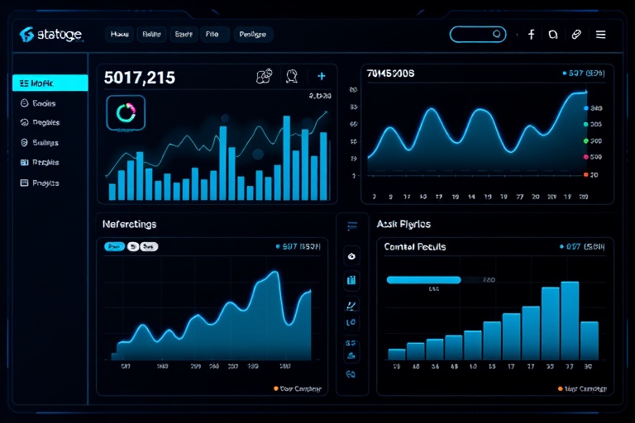Click the statoge logo
The image size is (635, 423).
[50, 35]
